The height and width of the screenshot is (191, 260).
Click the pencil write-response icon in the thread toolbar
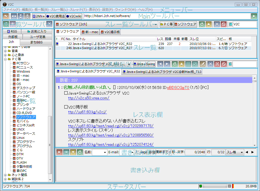pyautogui.click(x=203, y=64)
